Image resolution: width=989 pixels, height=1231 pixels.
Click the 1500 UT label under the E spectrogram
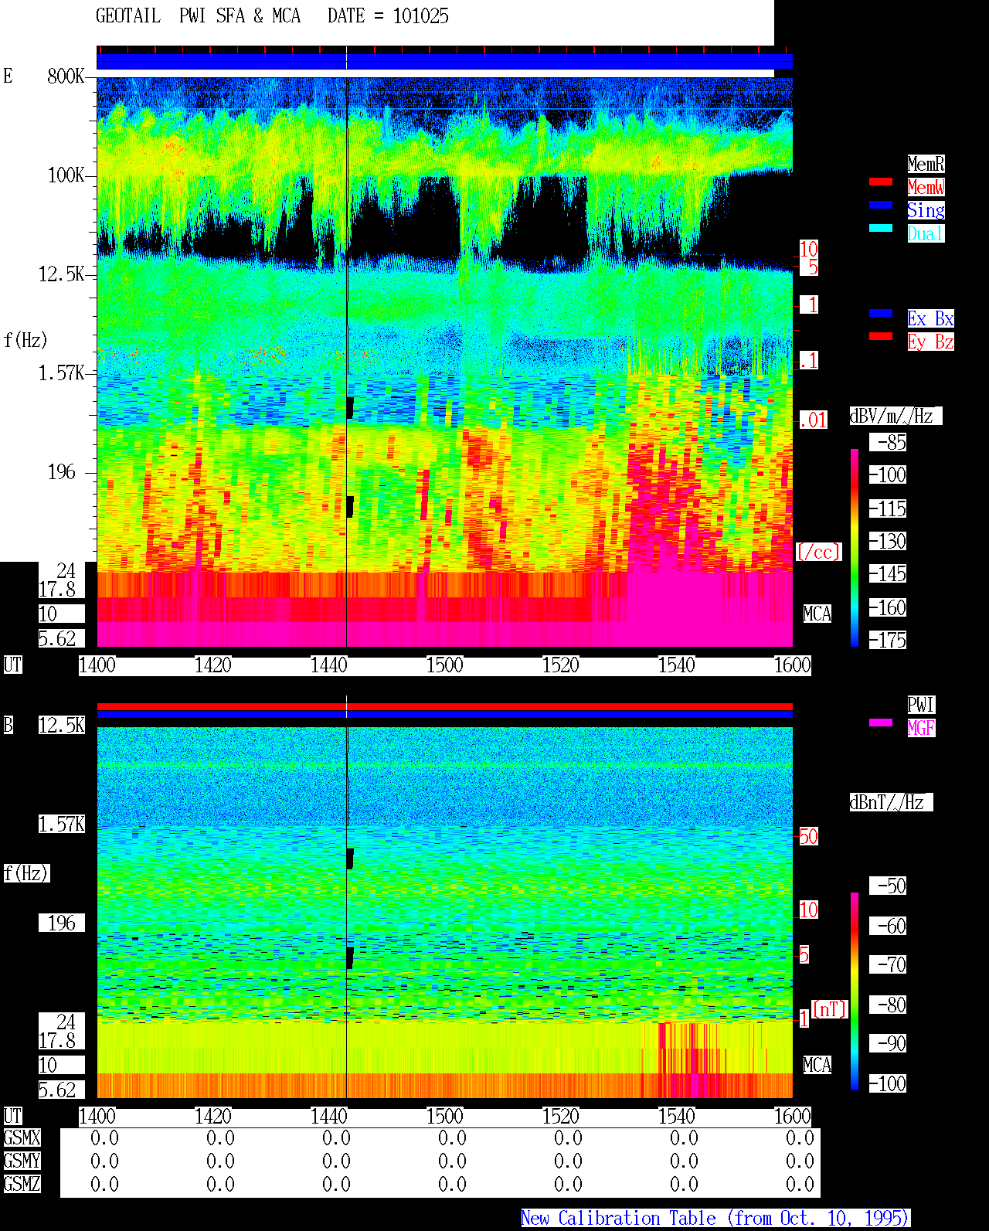(x=445, y=665)
